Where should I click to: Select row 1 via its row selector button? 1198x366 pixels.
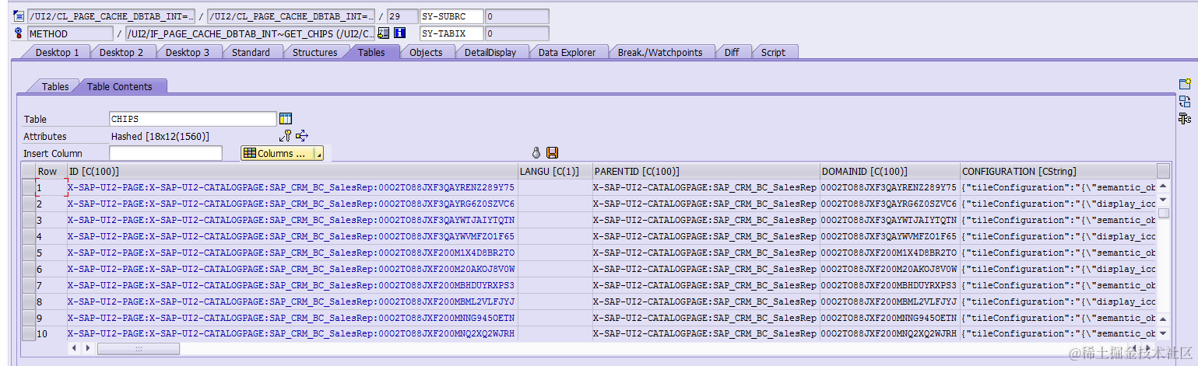tap(28, 187)
